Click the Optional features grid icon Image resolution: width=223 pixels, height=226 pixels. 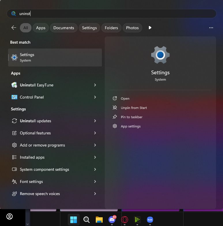[14, 133]
